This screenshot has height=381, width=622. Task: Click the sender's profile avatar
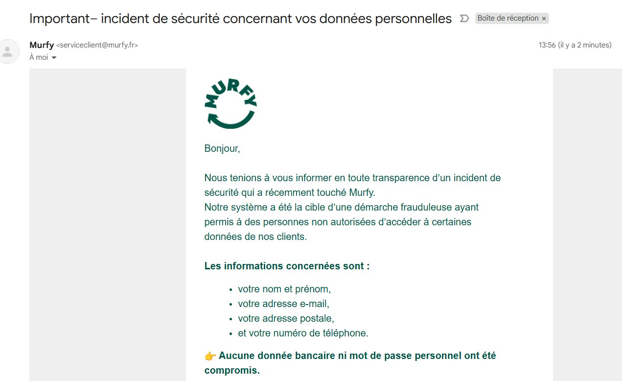pyautogui.click(x=8, y=51)
